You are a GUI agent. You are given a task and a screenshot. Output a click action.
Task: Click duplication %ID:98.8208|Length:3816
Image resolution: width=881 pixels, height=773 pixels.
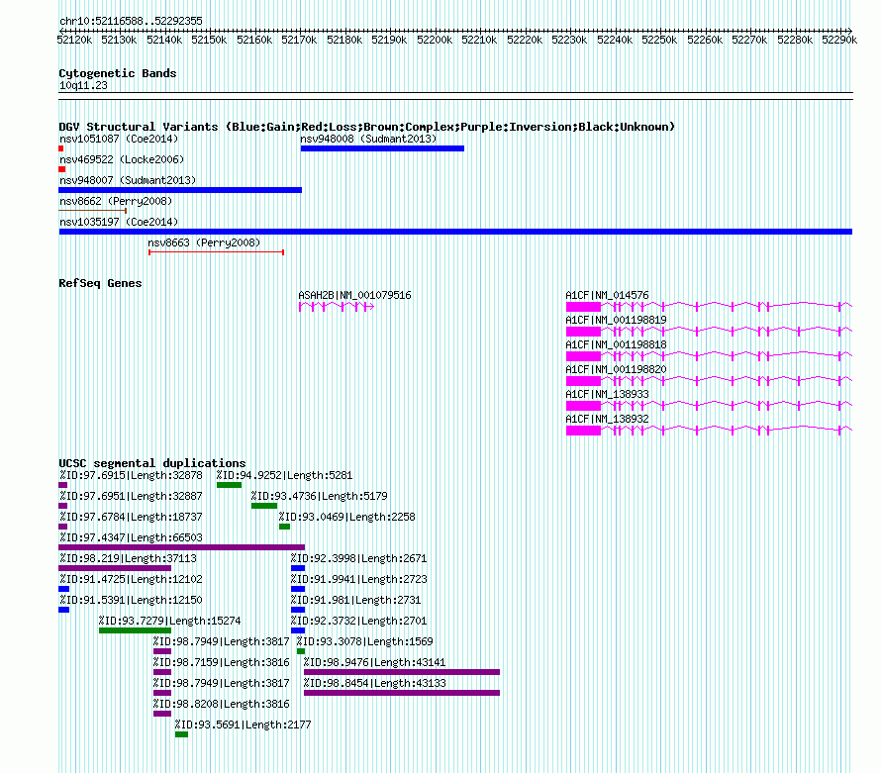(222, 704)
